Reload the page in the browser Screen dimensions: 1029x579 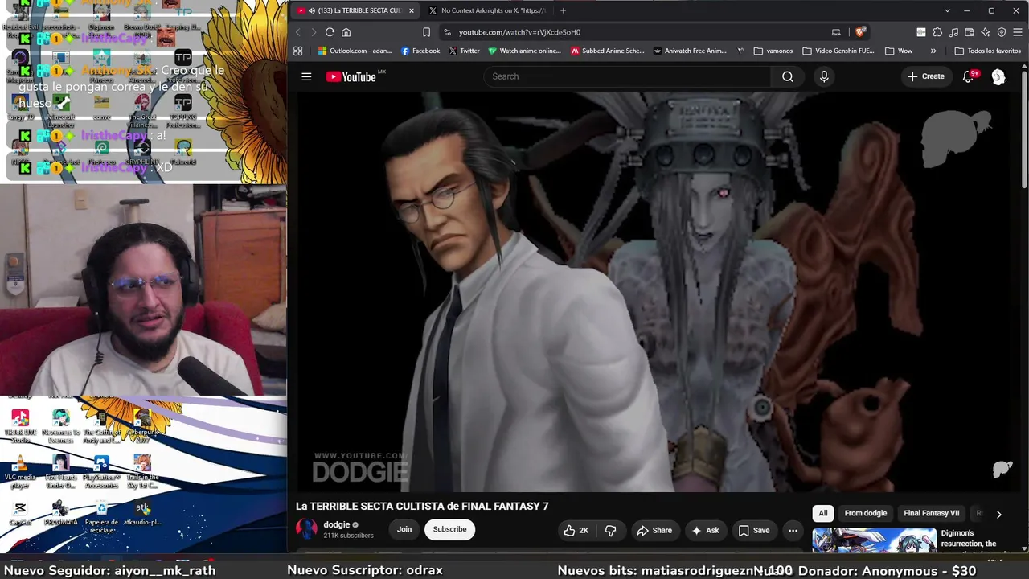(330, 32)
